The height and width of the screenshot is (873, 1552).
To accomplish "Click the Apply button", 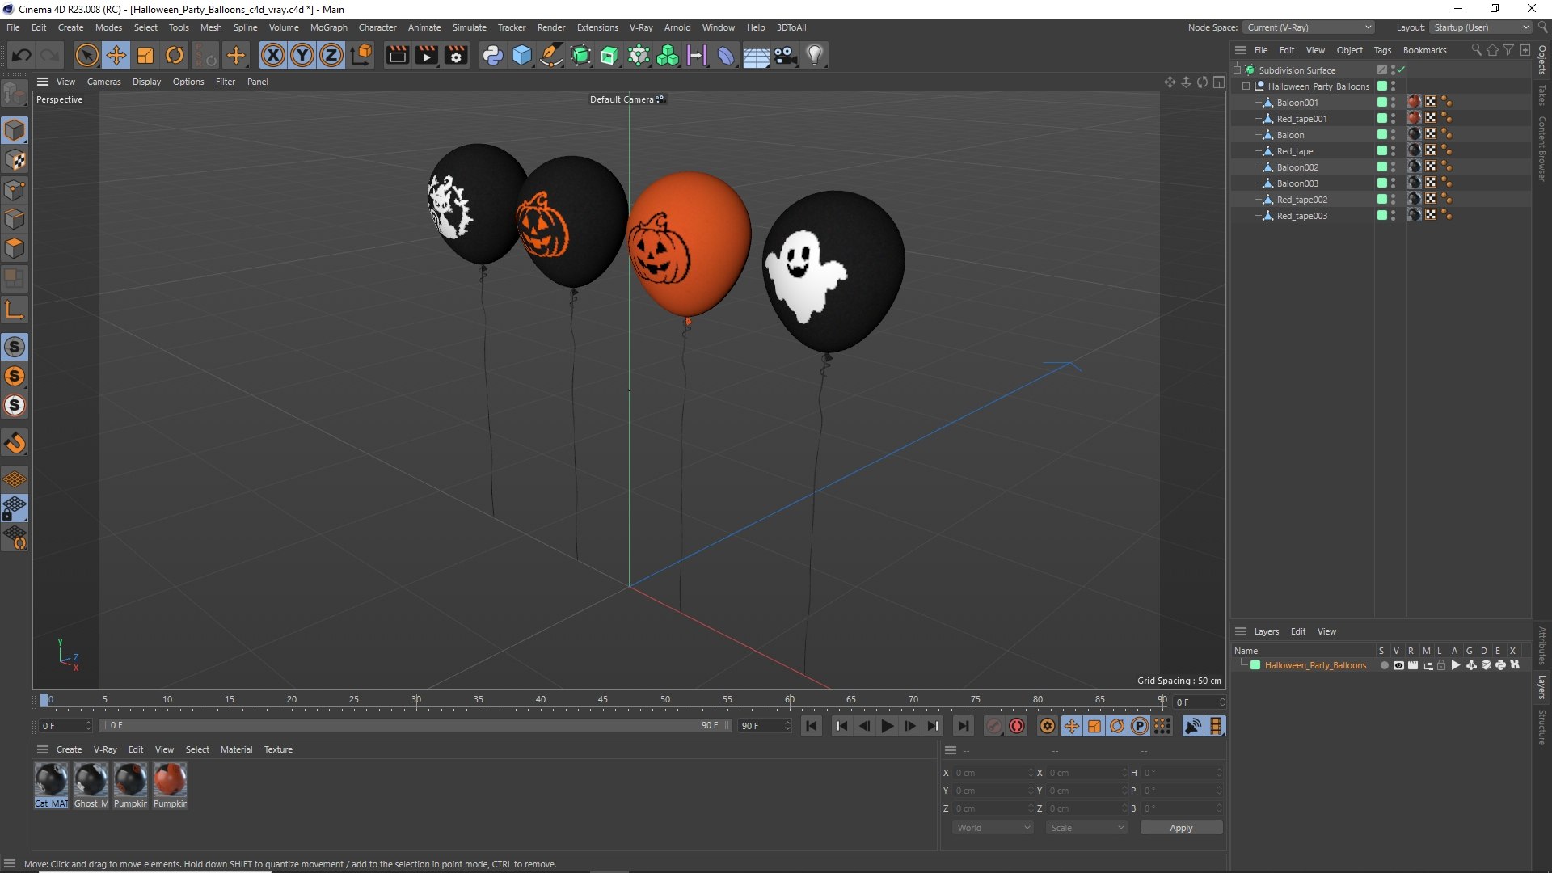I will click(1181, 828).
